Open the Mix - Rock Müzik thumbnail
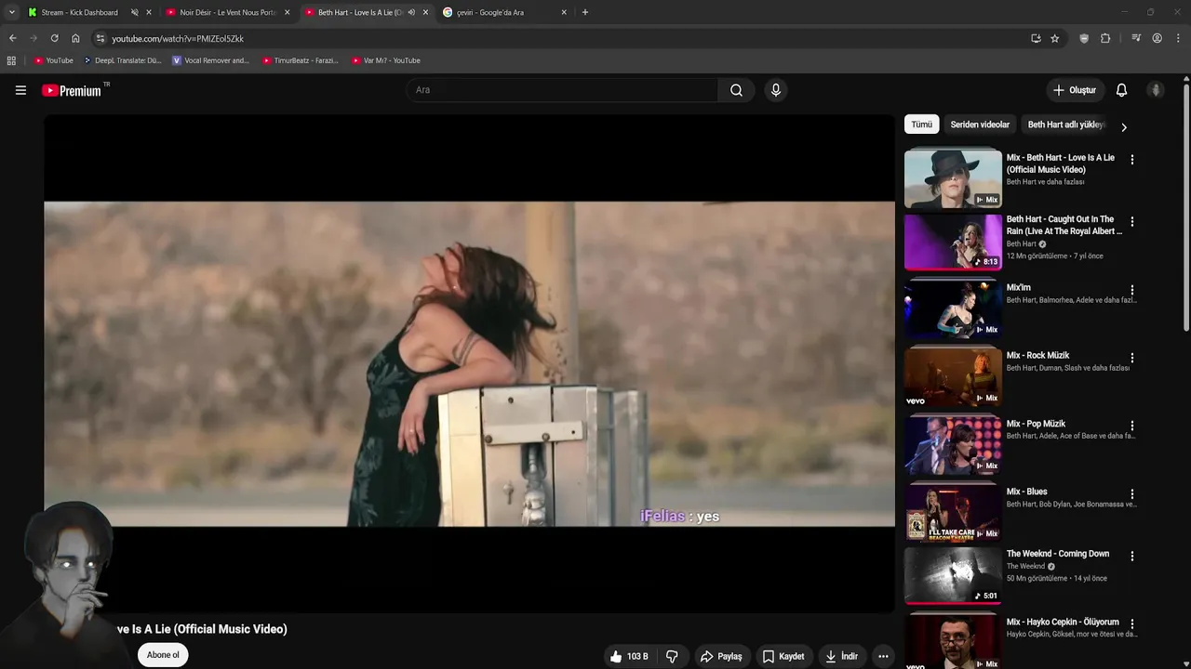 (x=953, y=377)
